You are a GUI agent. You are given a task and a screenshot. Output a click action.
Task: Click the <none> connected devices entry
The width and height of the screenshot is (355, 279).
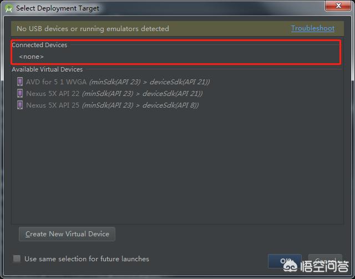pos(31,57)
